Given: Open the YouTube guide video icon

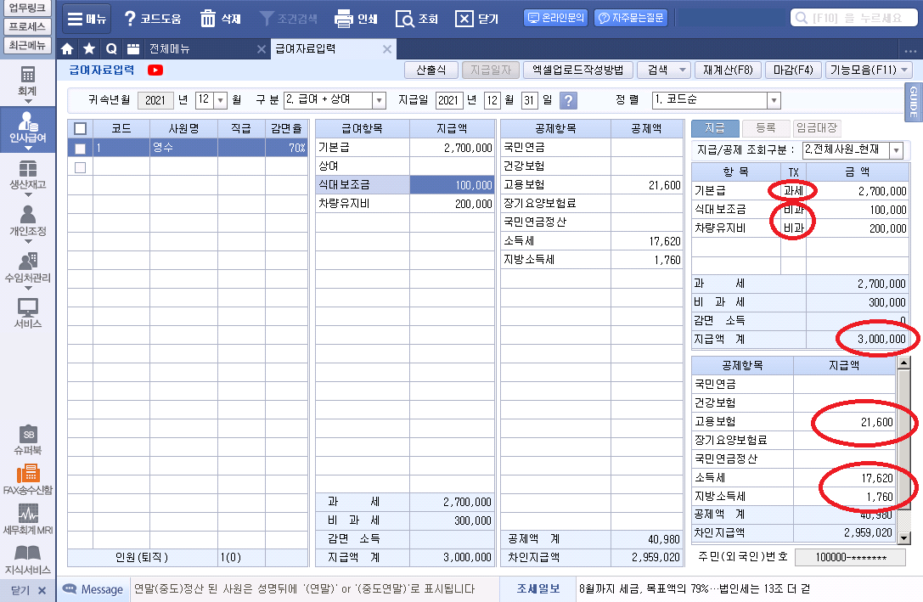Looking at the screenshot, I should pos(155,70).
